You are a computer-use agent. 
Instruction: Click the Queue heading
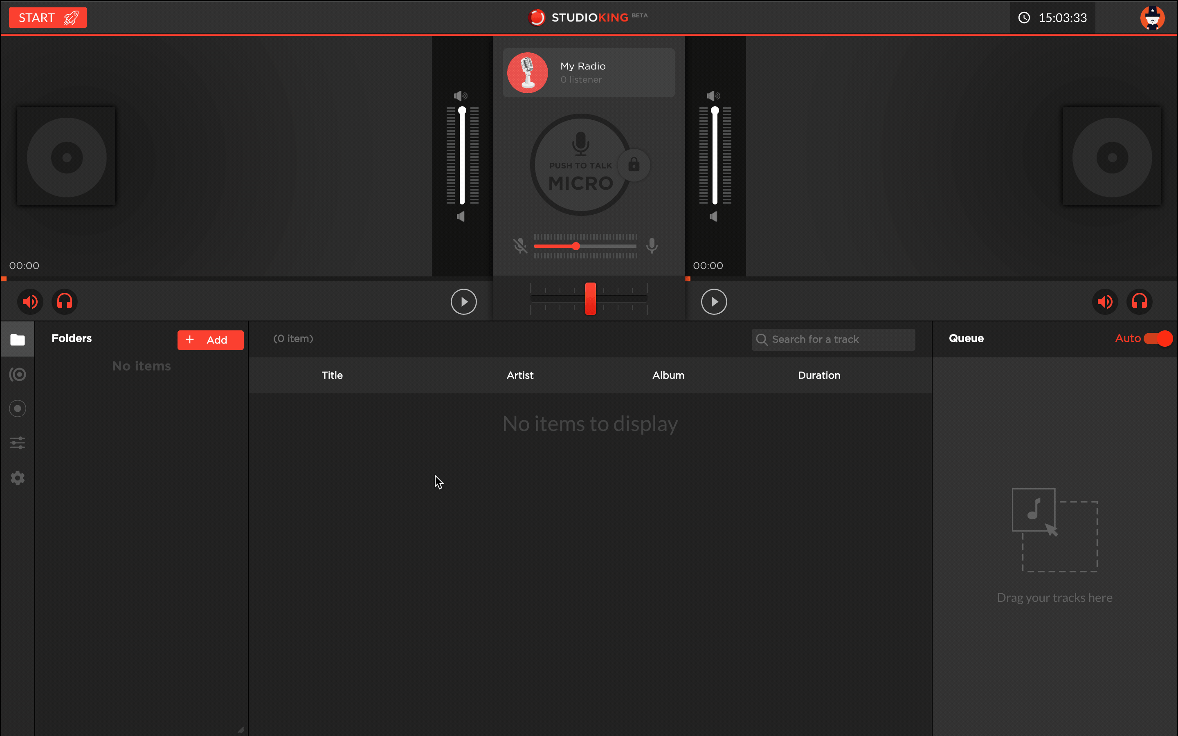pyautogui.click(x=966, y=338)
